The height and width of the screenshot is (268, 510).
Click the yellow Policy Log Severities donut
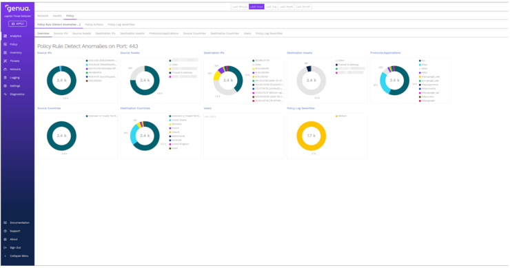coord(312,136)
